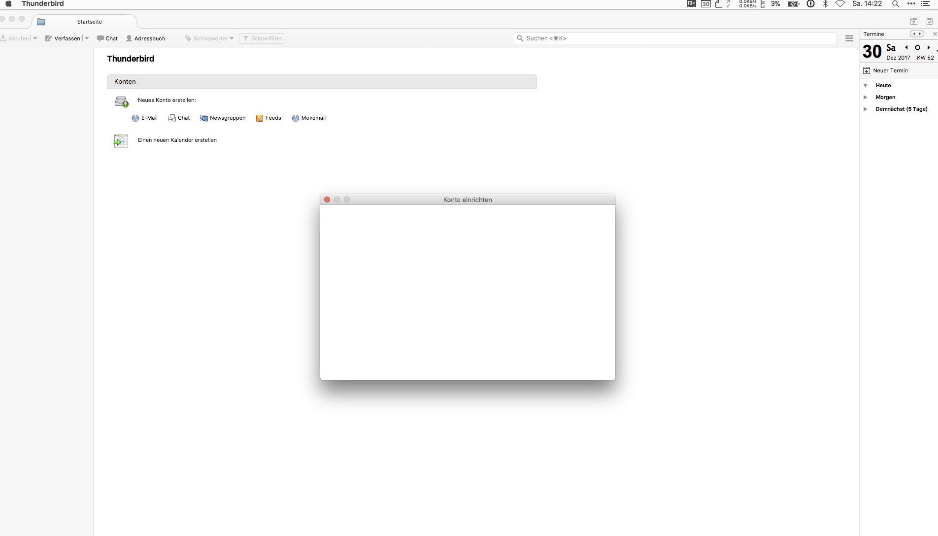938x536 pixels.
Task: Open the Thunderbird hamburger app menu
Action: coord(849,38)
